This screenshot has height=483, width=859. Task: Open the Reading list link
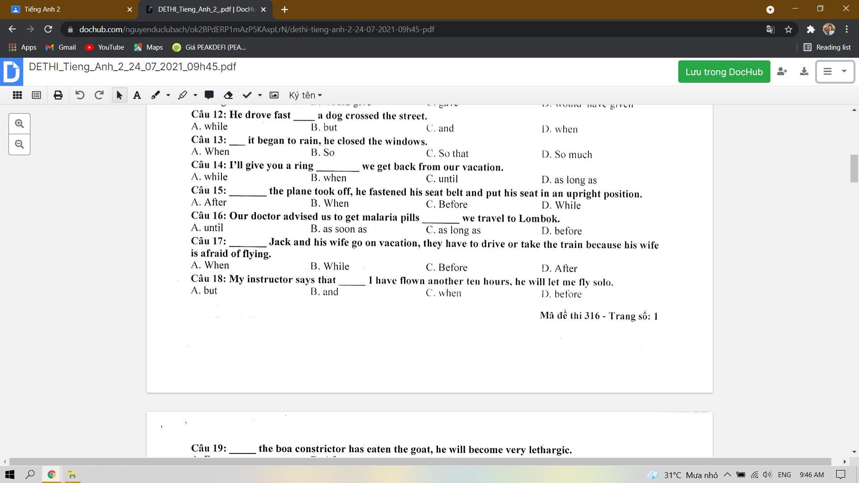tap(827, 47)
